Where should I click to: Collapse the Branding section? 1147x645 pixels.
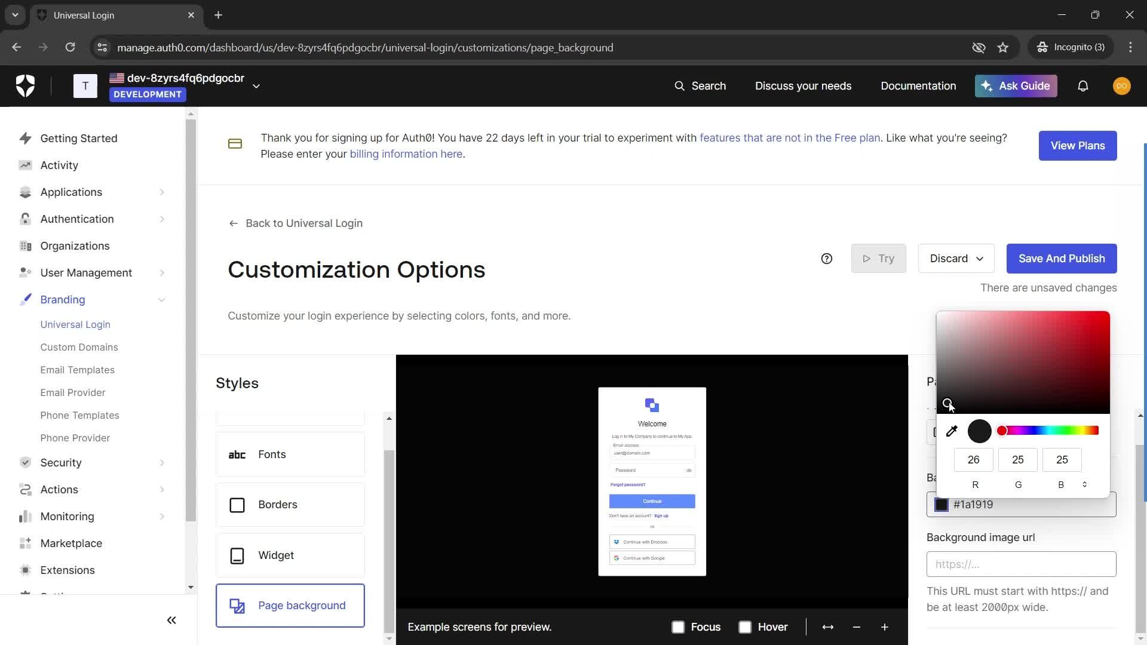[162, 300]
